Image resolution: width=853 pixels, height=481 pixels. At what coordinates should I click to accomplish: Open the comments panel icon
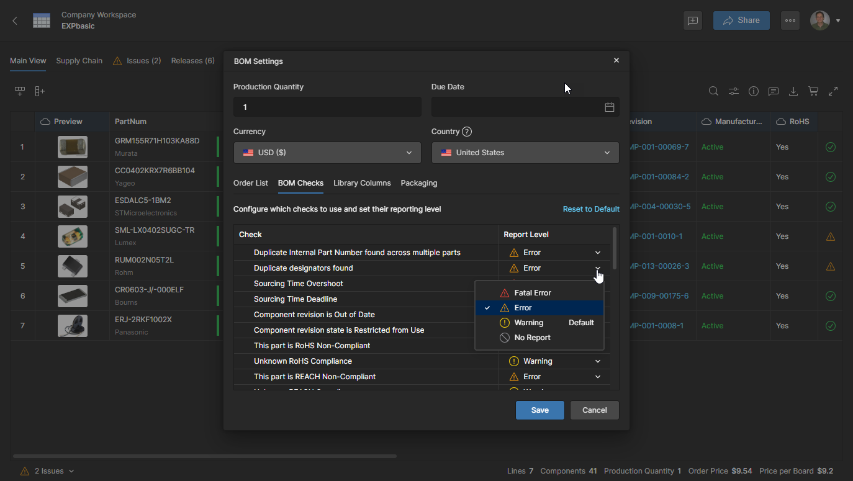point(773,91)
